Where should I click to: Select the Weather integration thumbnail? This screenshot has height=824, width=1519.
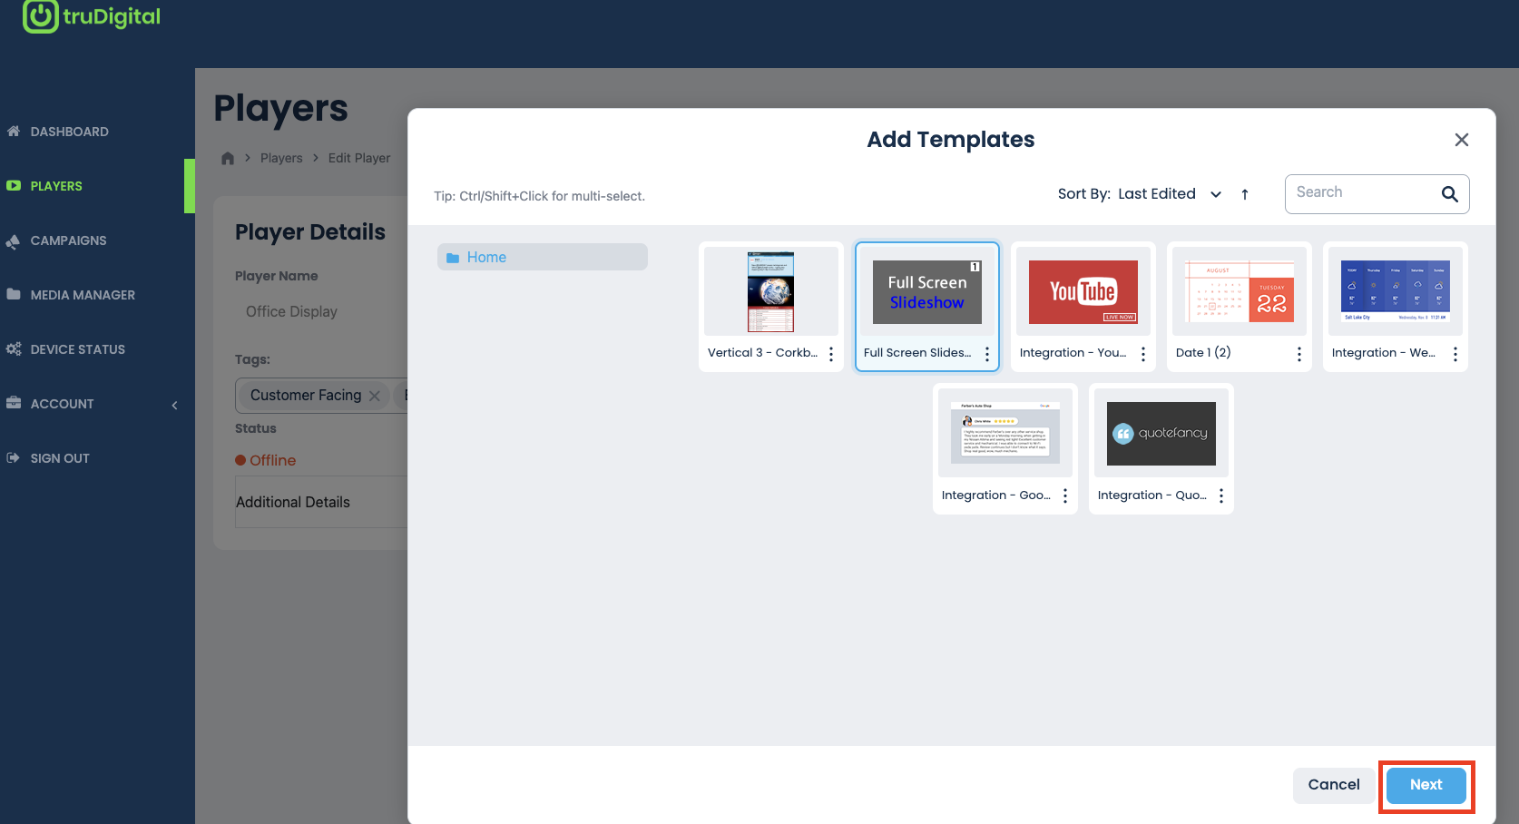coord(1396,291)
